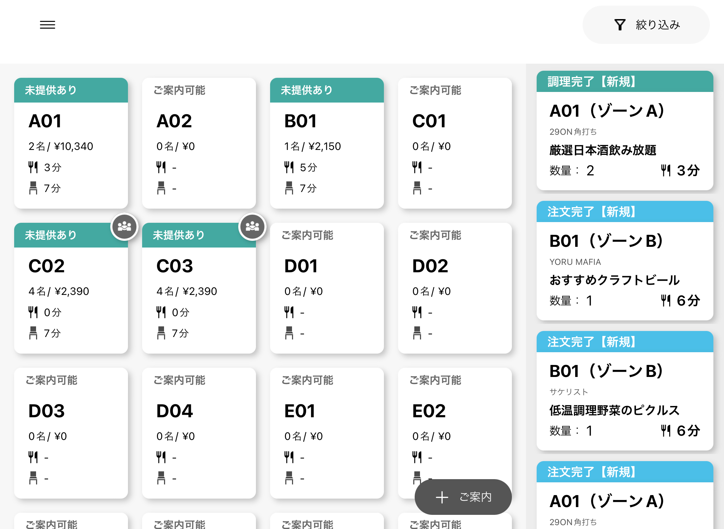Click fork-knife icon in おすすめクラフトビール order

pos(666,301)
